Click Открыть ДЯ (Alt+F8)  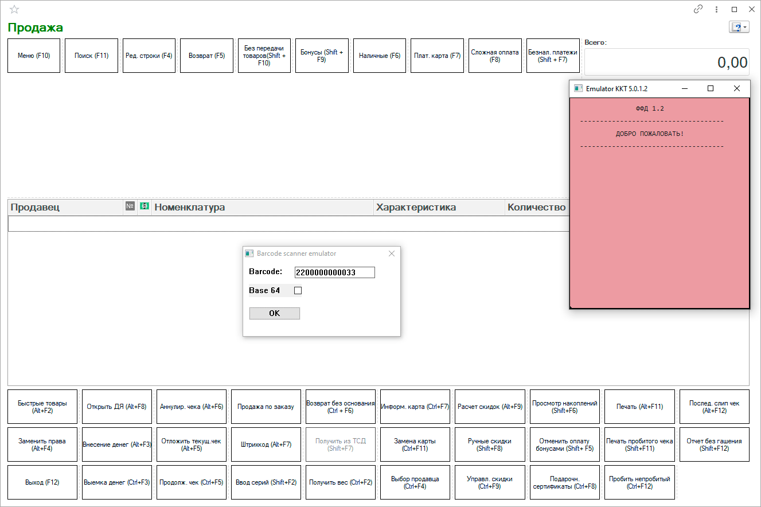[117, 407]
